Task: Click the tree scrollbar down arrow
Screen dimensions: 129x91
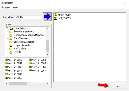Action: [47, 54]
